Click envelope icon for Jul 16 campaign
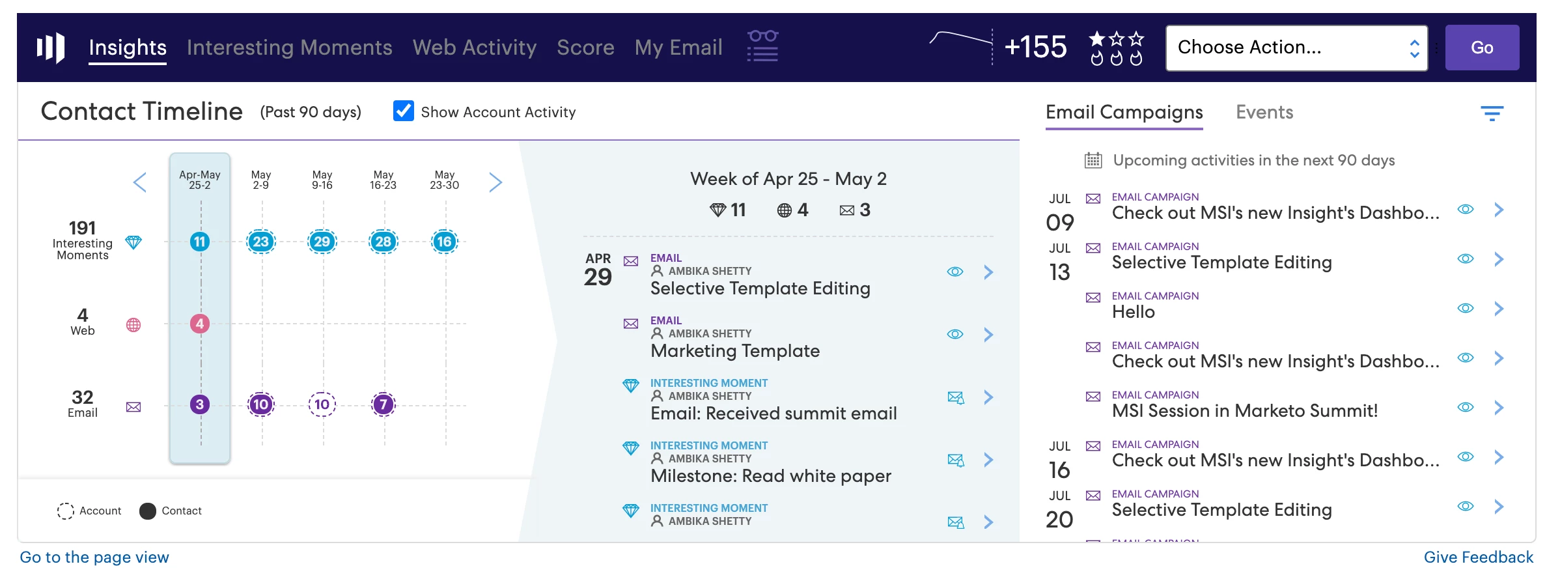Screen dimensions: 1547x577 [x=1093, y=446]
